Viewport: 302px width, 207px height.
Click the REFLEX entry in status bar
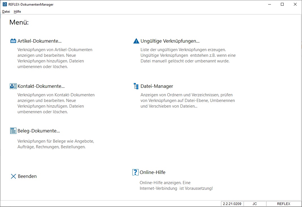pos(284,204)
